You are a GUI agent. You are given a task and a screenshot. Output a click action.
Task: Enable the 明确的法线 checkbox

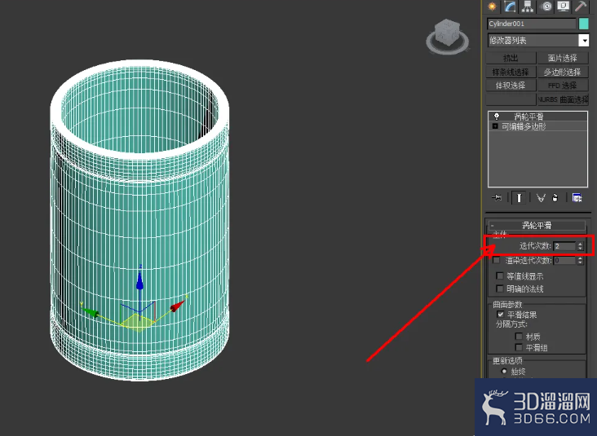coord(500,288)
